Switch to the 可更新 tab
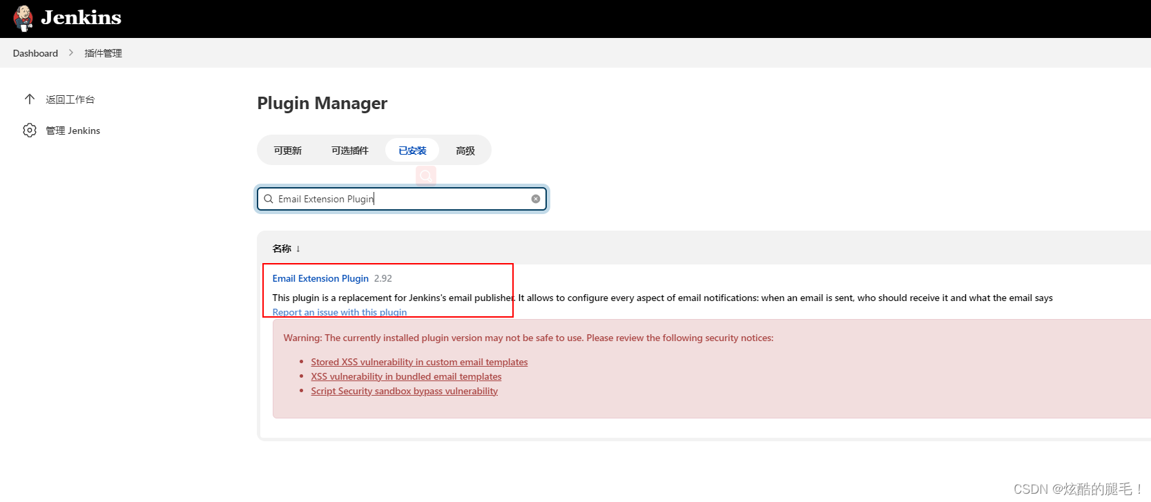The width and height of the screenshot is (1151, 502). [287, 151]
